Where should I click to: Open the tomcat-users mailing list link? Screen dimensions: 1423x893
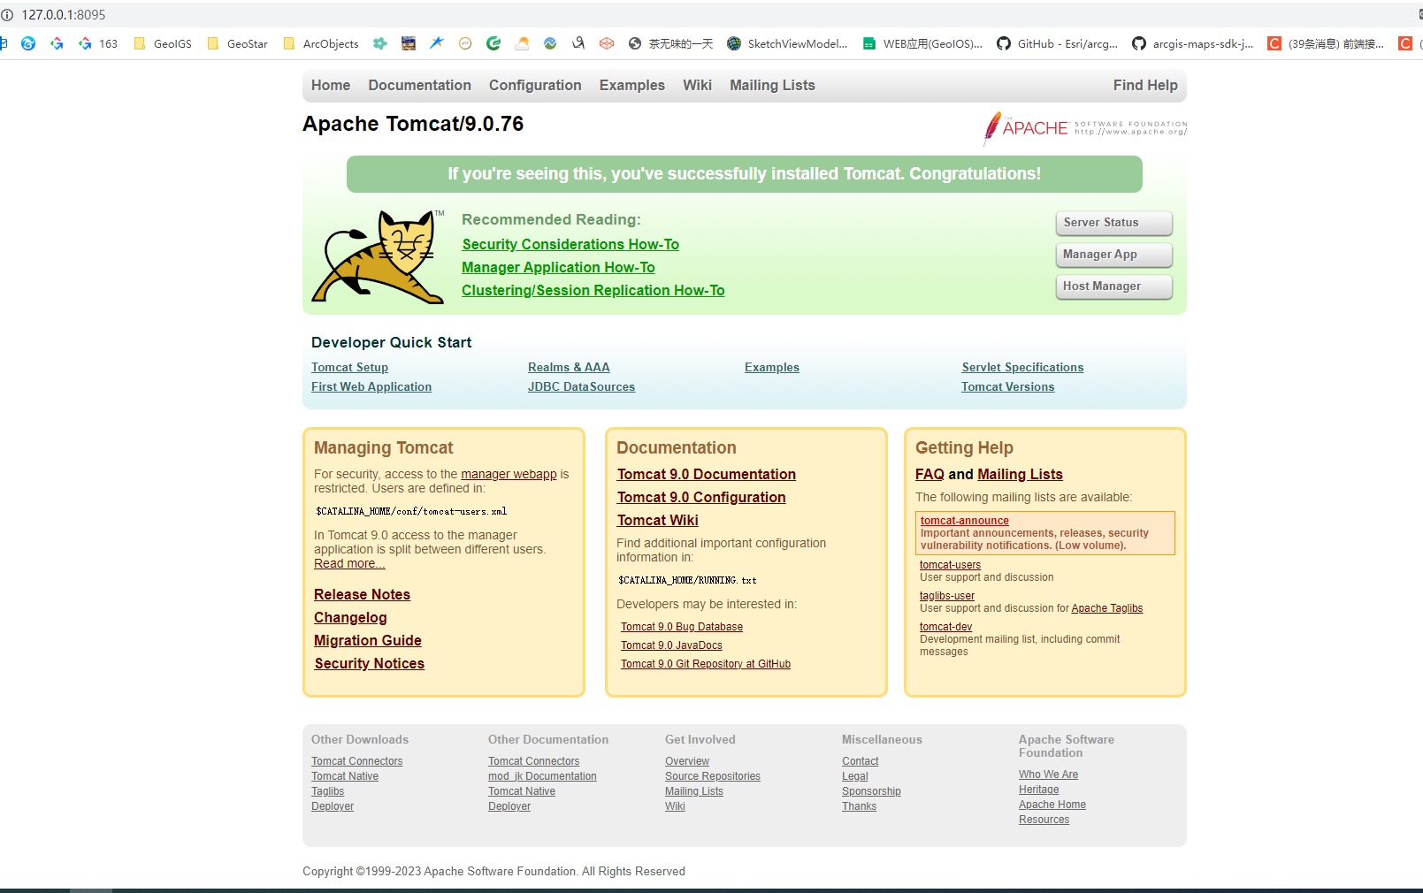click(950, 565)
